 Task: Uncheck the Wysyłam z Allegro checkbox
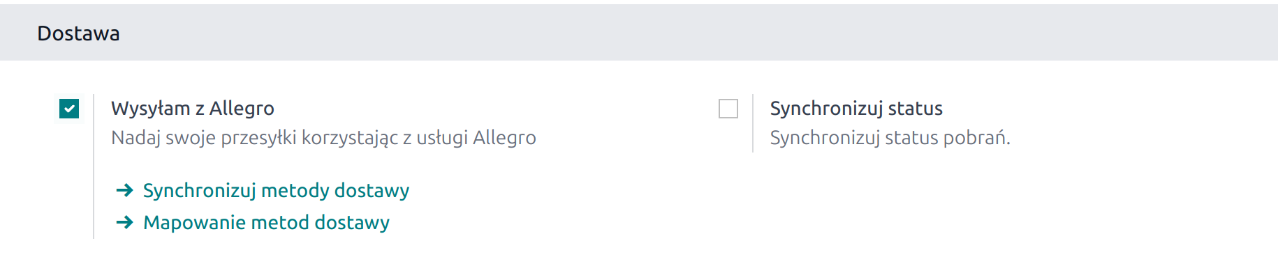69,109
